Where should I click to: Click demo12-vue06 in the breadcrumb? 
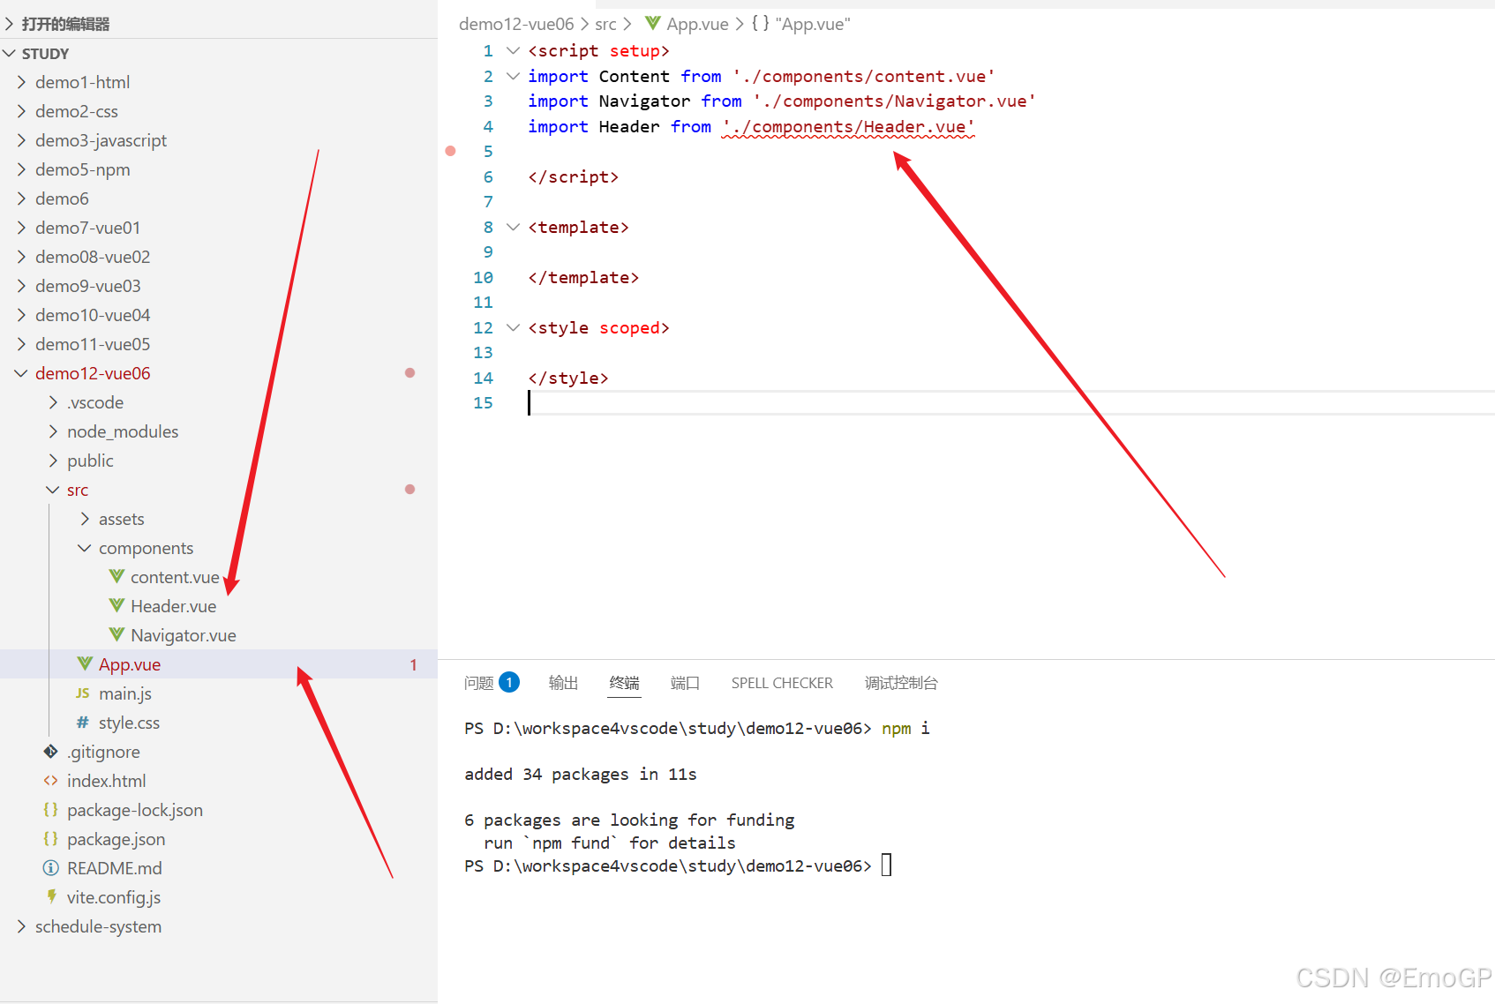point(516,24)
